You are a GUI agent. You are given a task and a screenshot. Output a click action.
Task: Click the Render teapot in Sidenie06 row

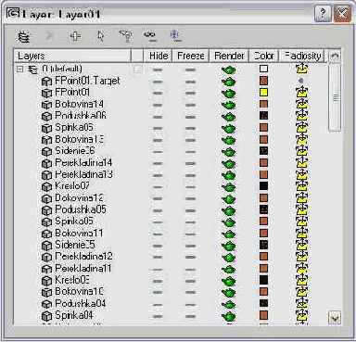[x=229, y=152]
